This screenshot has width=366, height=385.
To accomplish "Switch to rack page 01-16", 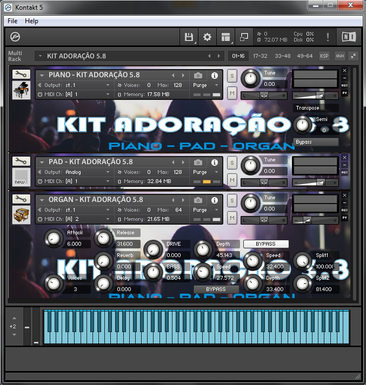I will coord(238,56).
